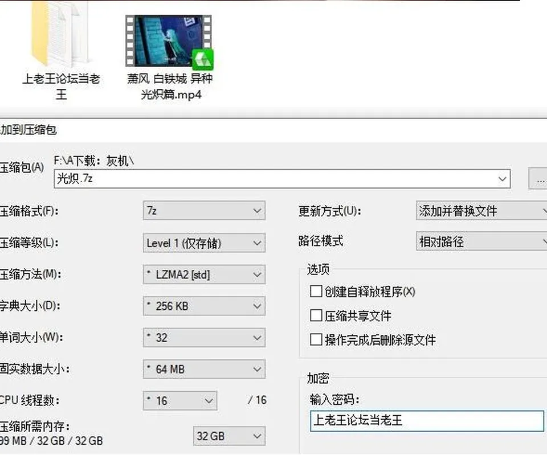Viewport: 547px width, 455px height.
Task: Expand the 固实数据大小 dropdown 64 MB
Action: 204,369
